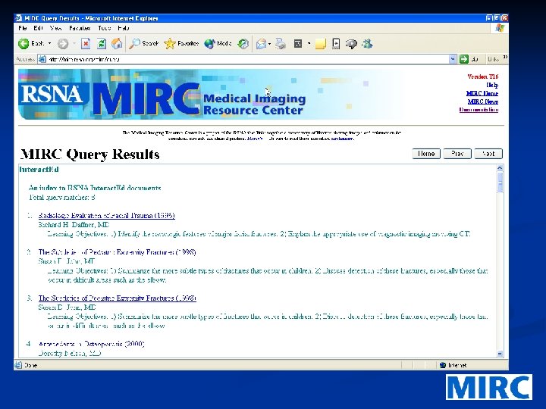Image resolution: width=546 pixels, height=409 pixels.
Task: Expand the Edit icon dropdown arrow
Action: point(309,44)
